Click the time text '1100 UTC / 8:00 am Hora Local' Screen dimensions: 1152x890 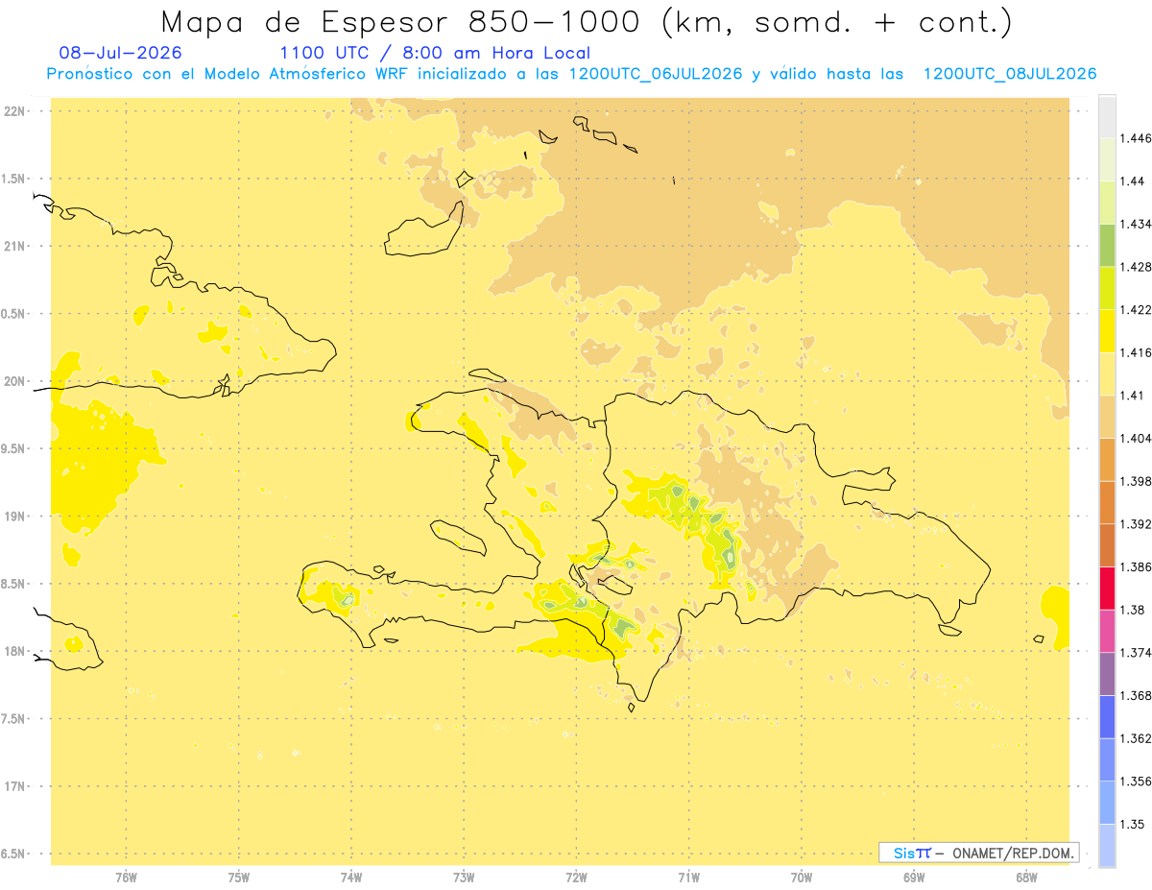click(x=435, y=53)
